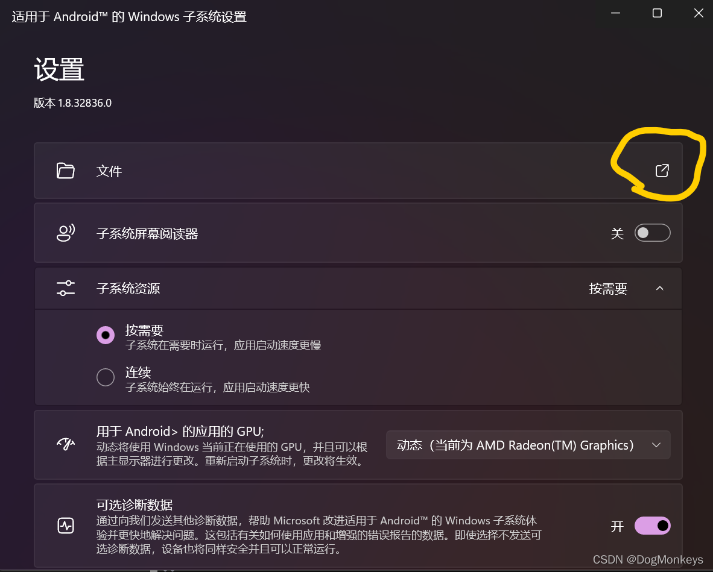The width and height of the screenshot is (713, 572).
Task: Open Files via the external-link icon
Action: tap(662, 171)
